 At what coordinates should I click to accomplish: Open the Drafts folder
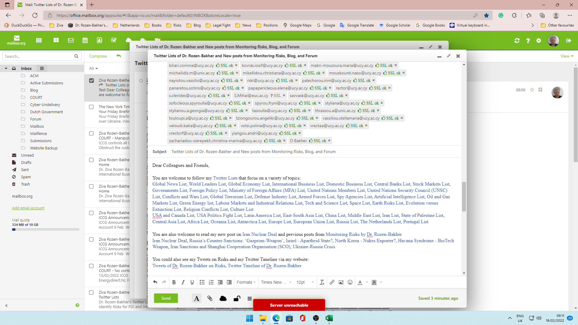tap(26, 162)
